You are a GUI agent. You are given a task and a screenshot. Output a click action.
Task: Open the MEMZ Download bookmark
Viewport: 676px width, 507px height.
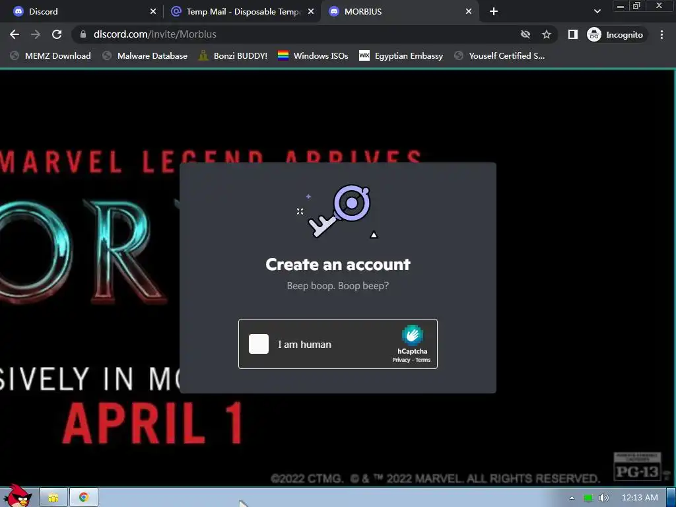coord(50,55)
